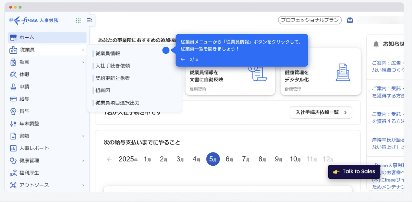Choose 組織図 in the employee submenu
The width and height of the screenshot is (412, 202).
click(103, 90)
